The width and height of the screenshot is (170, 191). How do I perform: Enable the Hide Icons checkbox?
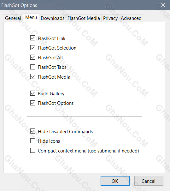(x=33, y=141)
